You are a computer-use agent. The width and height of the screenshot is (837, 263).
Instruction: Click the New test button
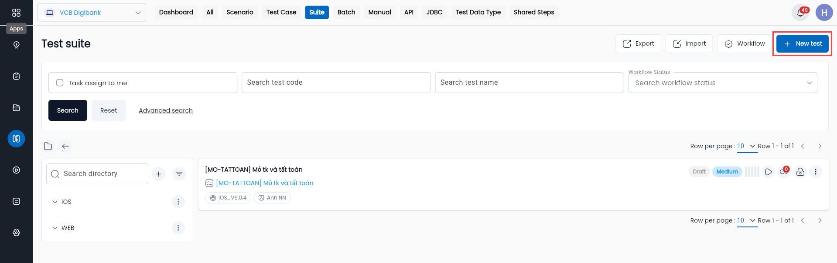point(802,43)
